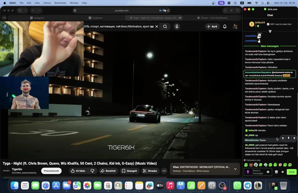Start YouTube voice search with microphone
This screenshot has height=193, width=298.
pyautogui.click(x=177, y=27)
